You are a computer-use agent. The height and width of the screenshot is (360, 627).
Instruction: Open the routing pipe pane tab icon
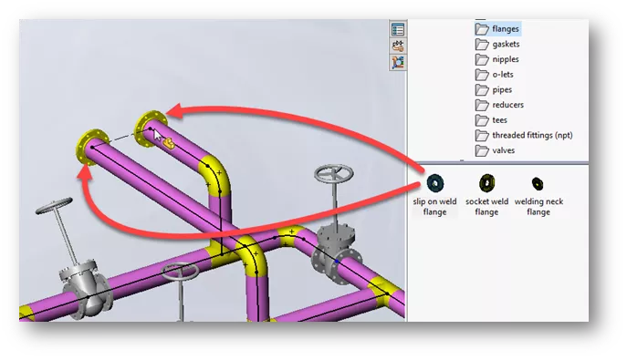(x=398, y=46)
